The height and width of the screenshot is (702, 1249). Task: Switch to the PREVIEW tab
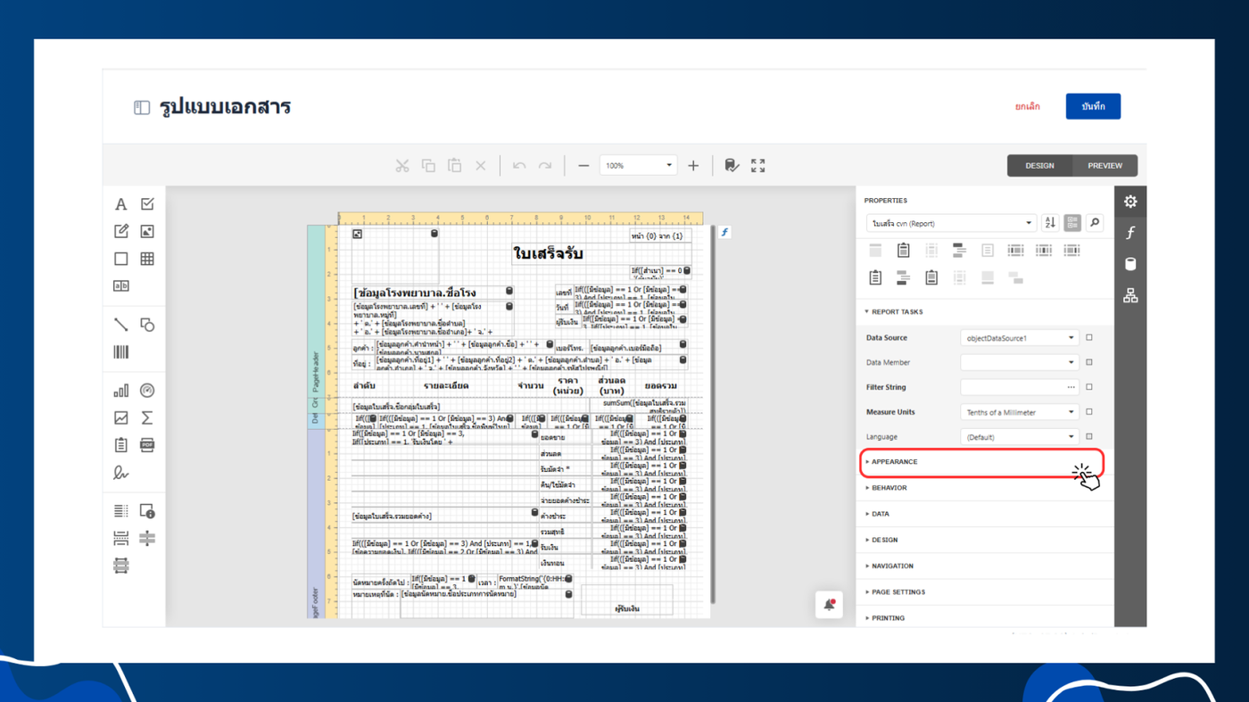(1104, 166)
